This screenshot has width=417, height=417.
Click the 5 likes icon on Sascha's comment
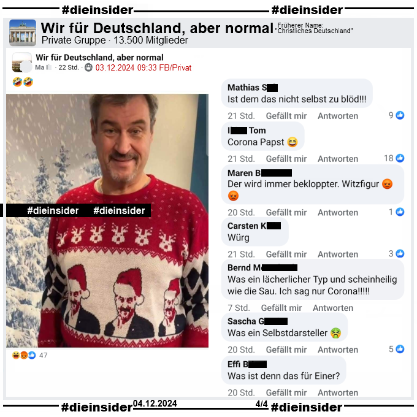coord(400,349)
